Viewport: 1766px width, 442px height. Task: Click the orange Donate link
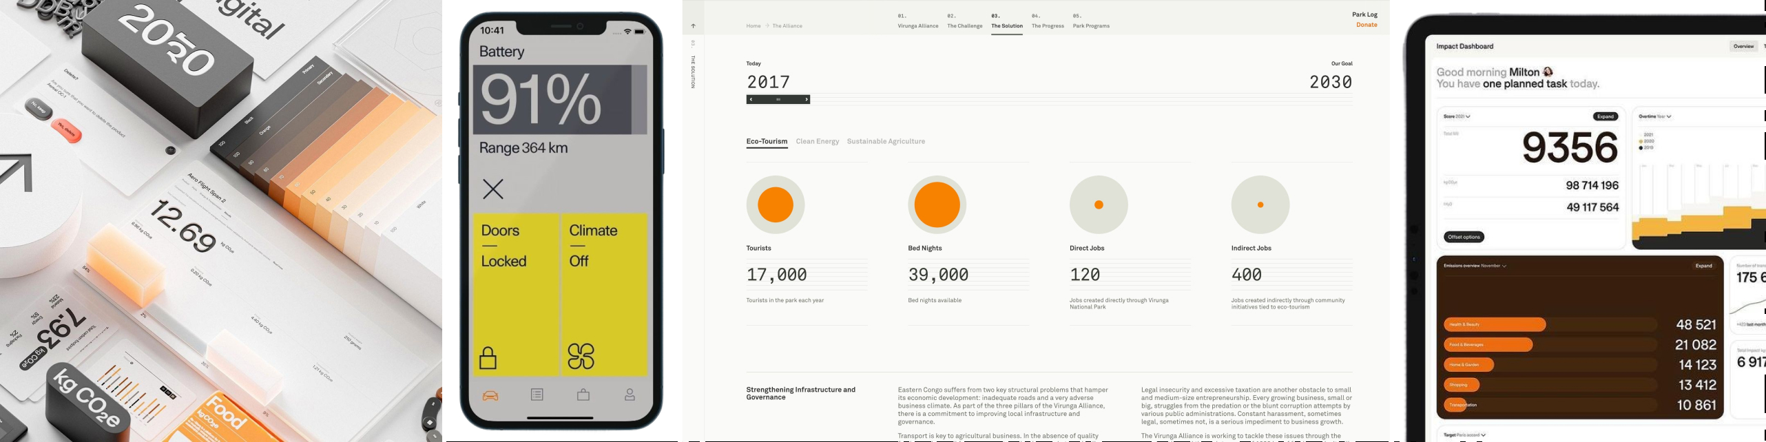[1367, 25]
